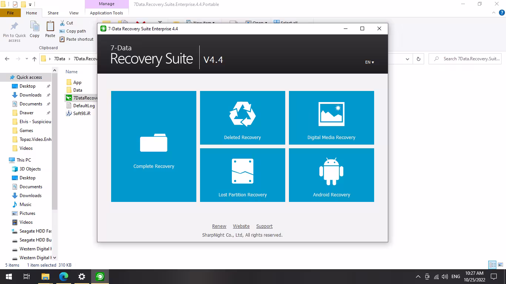Expand the address bar history dropdown

[x=407, y=59]
